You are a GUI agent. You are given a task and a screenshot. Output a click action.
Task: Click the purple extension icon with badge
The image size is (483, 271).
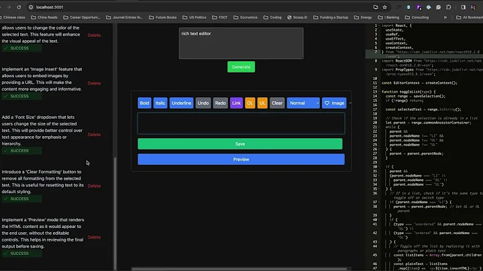pos(419,7)
